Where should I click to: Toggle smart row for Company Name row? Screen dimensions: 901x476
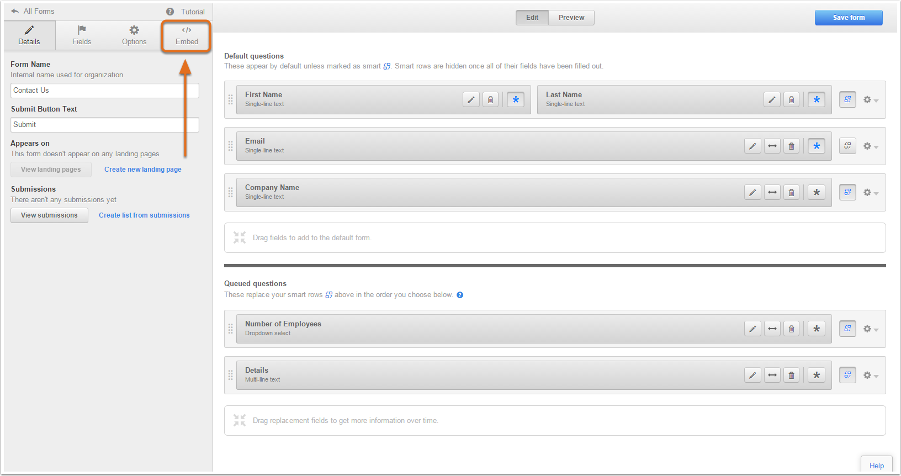tap(847, 192)
